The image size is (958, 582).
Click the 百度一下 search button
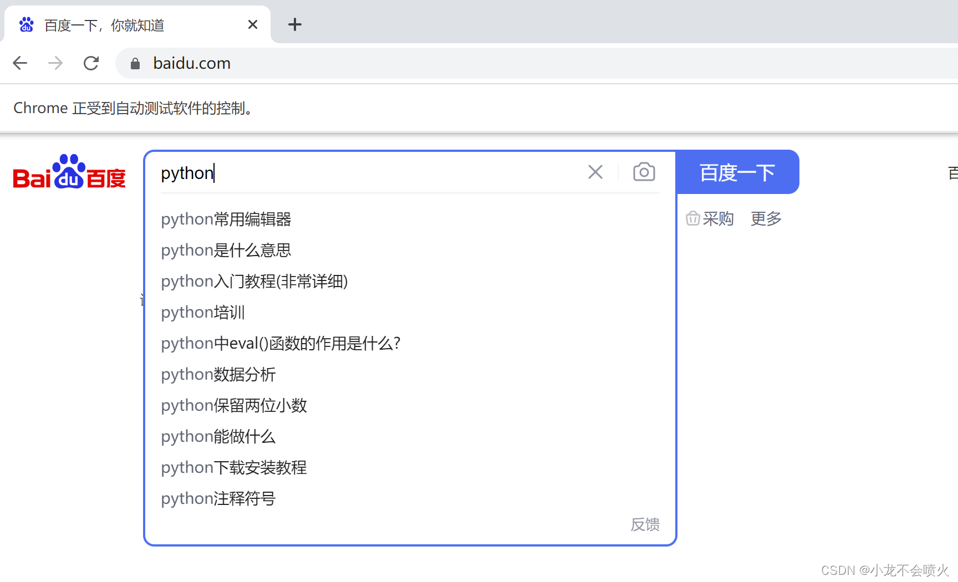(737, 172)
